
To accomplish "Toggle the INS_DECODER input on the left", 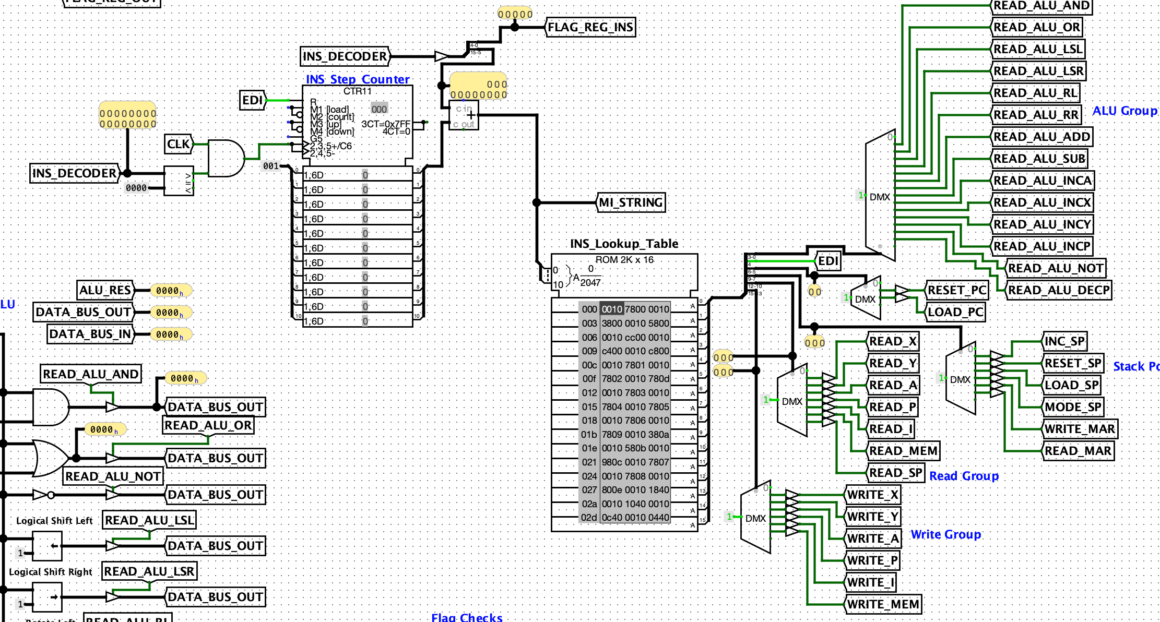I will [74, 174].
